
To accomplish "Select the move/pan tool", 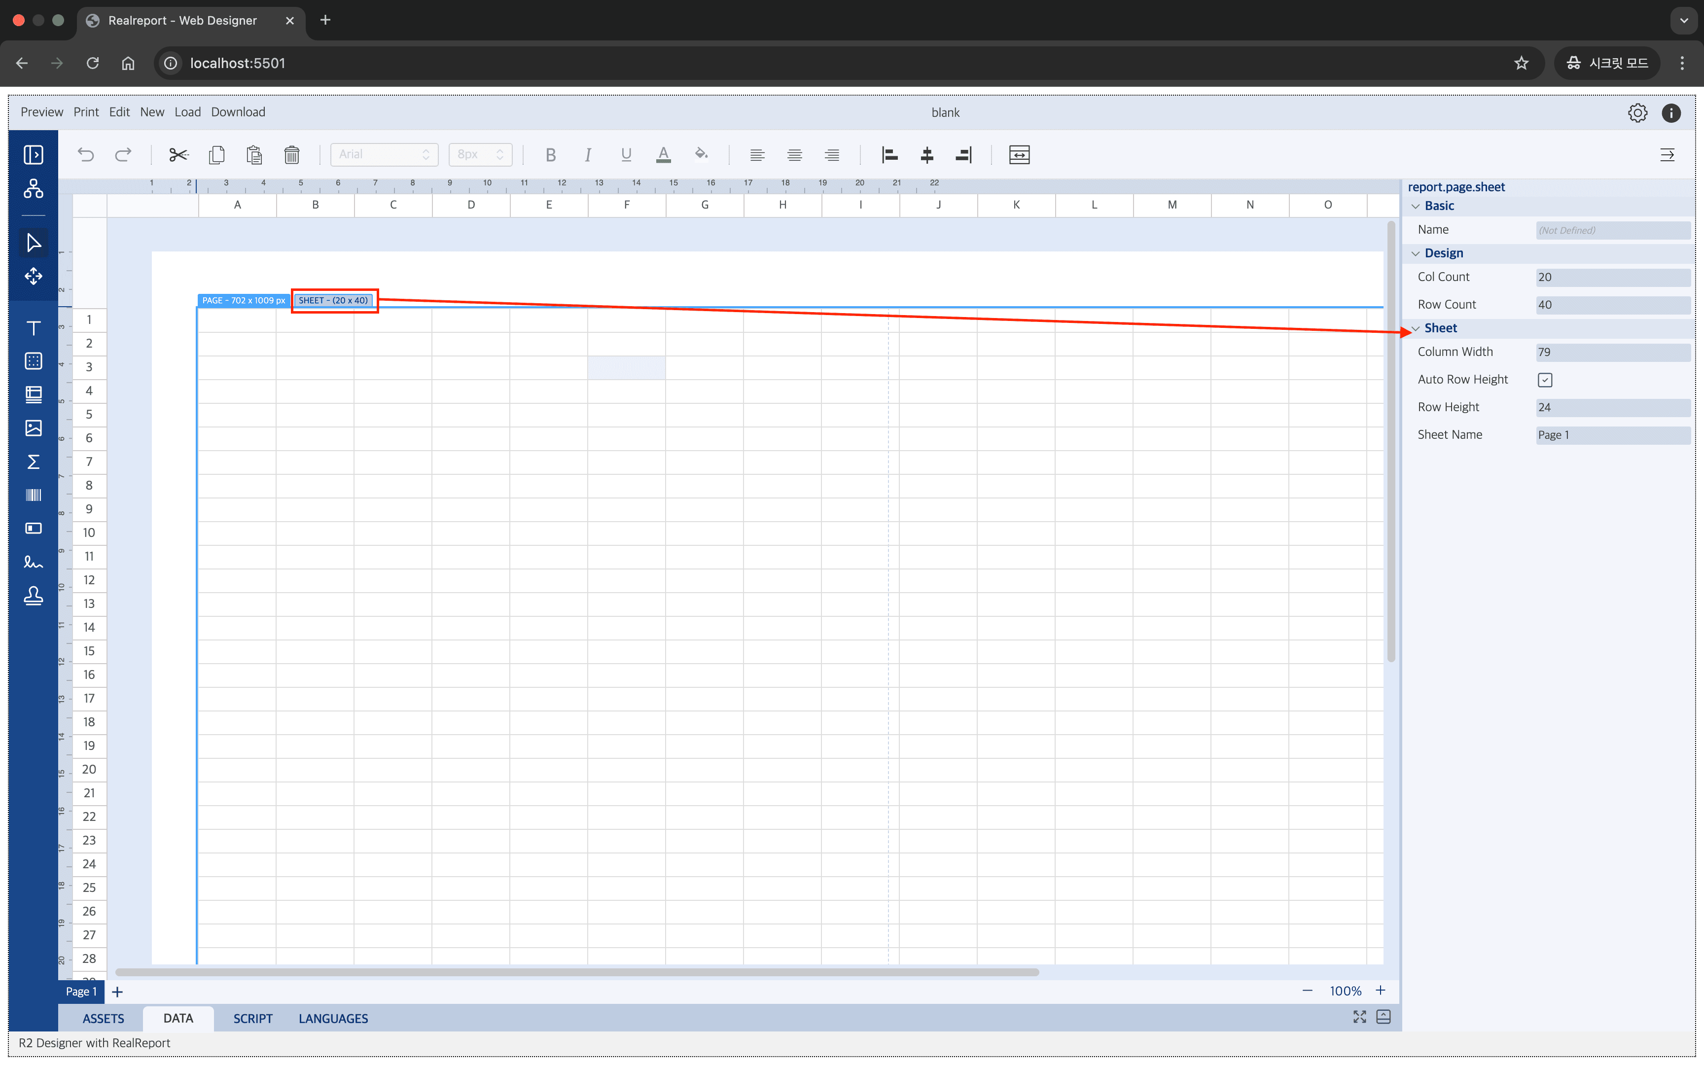I will tap(33, 276).
